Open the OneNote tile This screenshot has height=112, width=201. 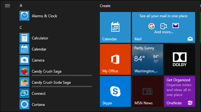[x=180, y=91]
